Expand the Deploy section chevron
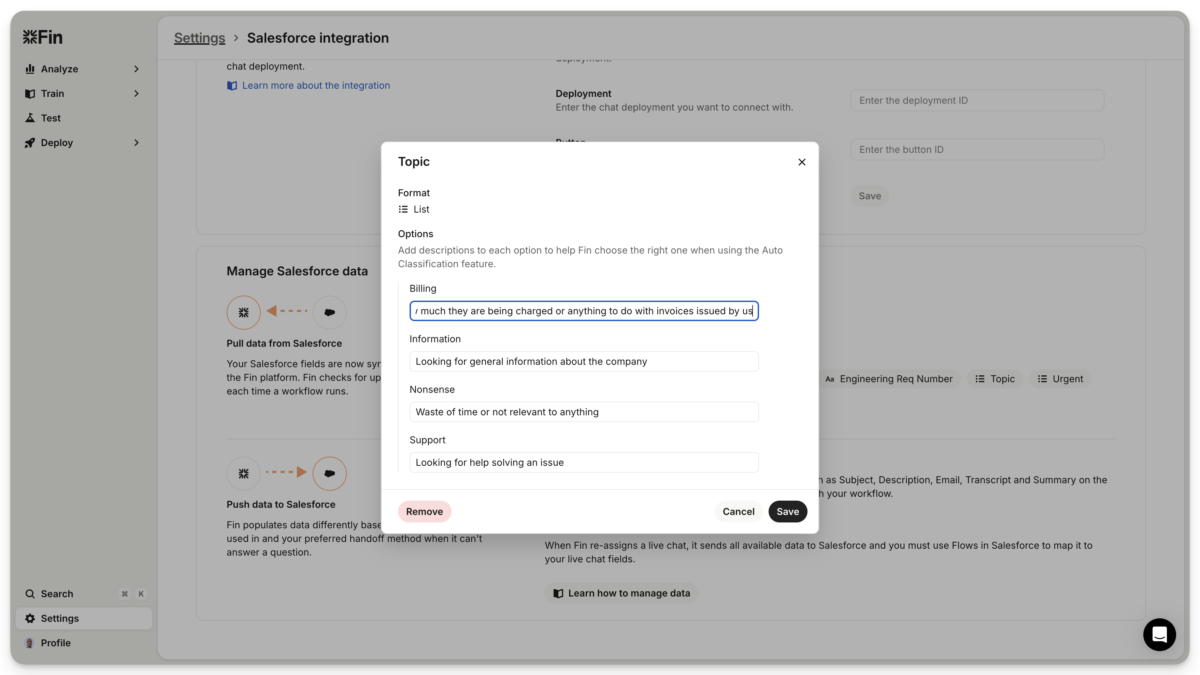This screenshot has height=675, width=1200. point(137,143)
